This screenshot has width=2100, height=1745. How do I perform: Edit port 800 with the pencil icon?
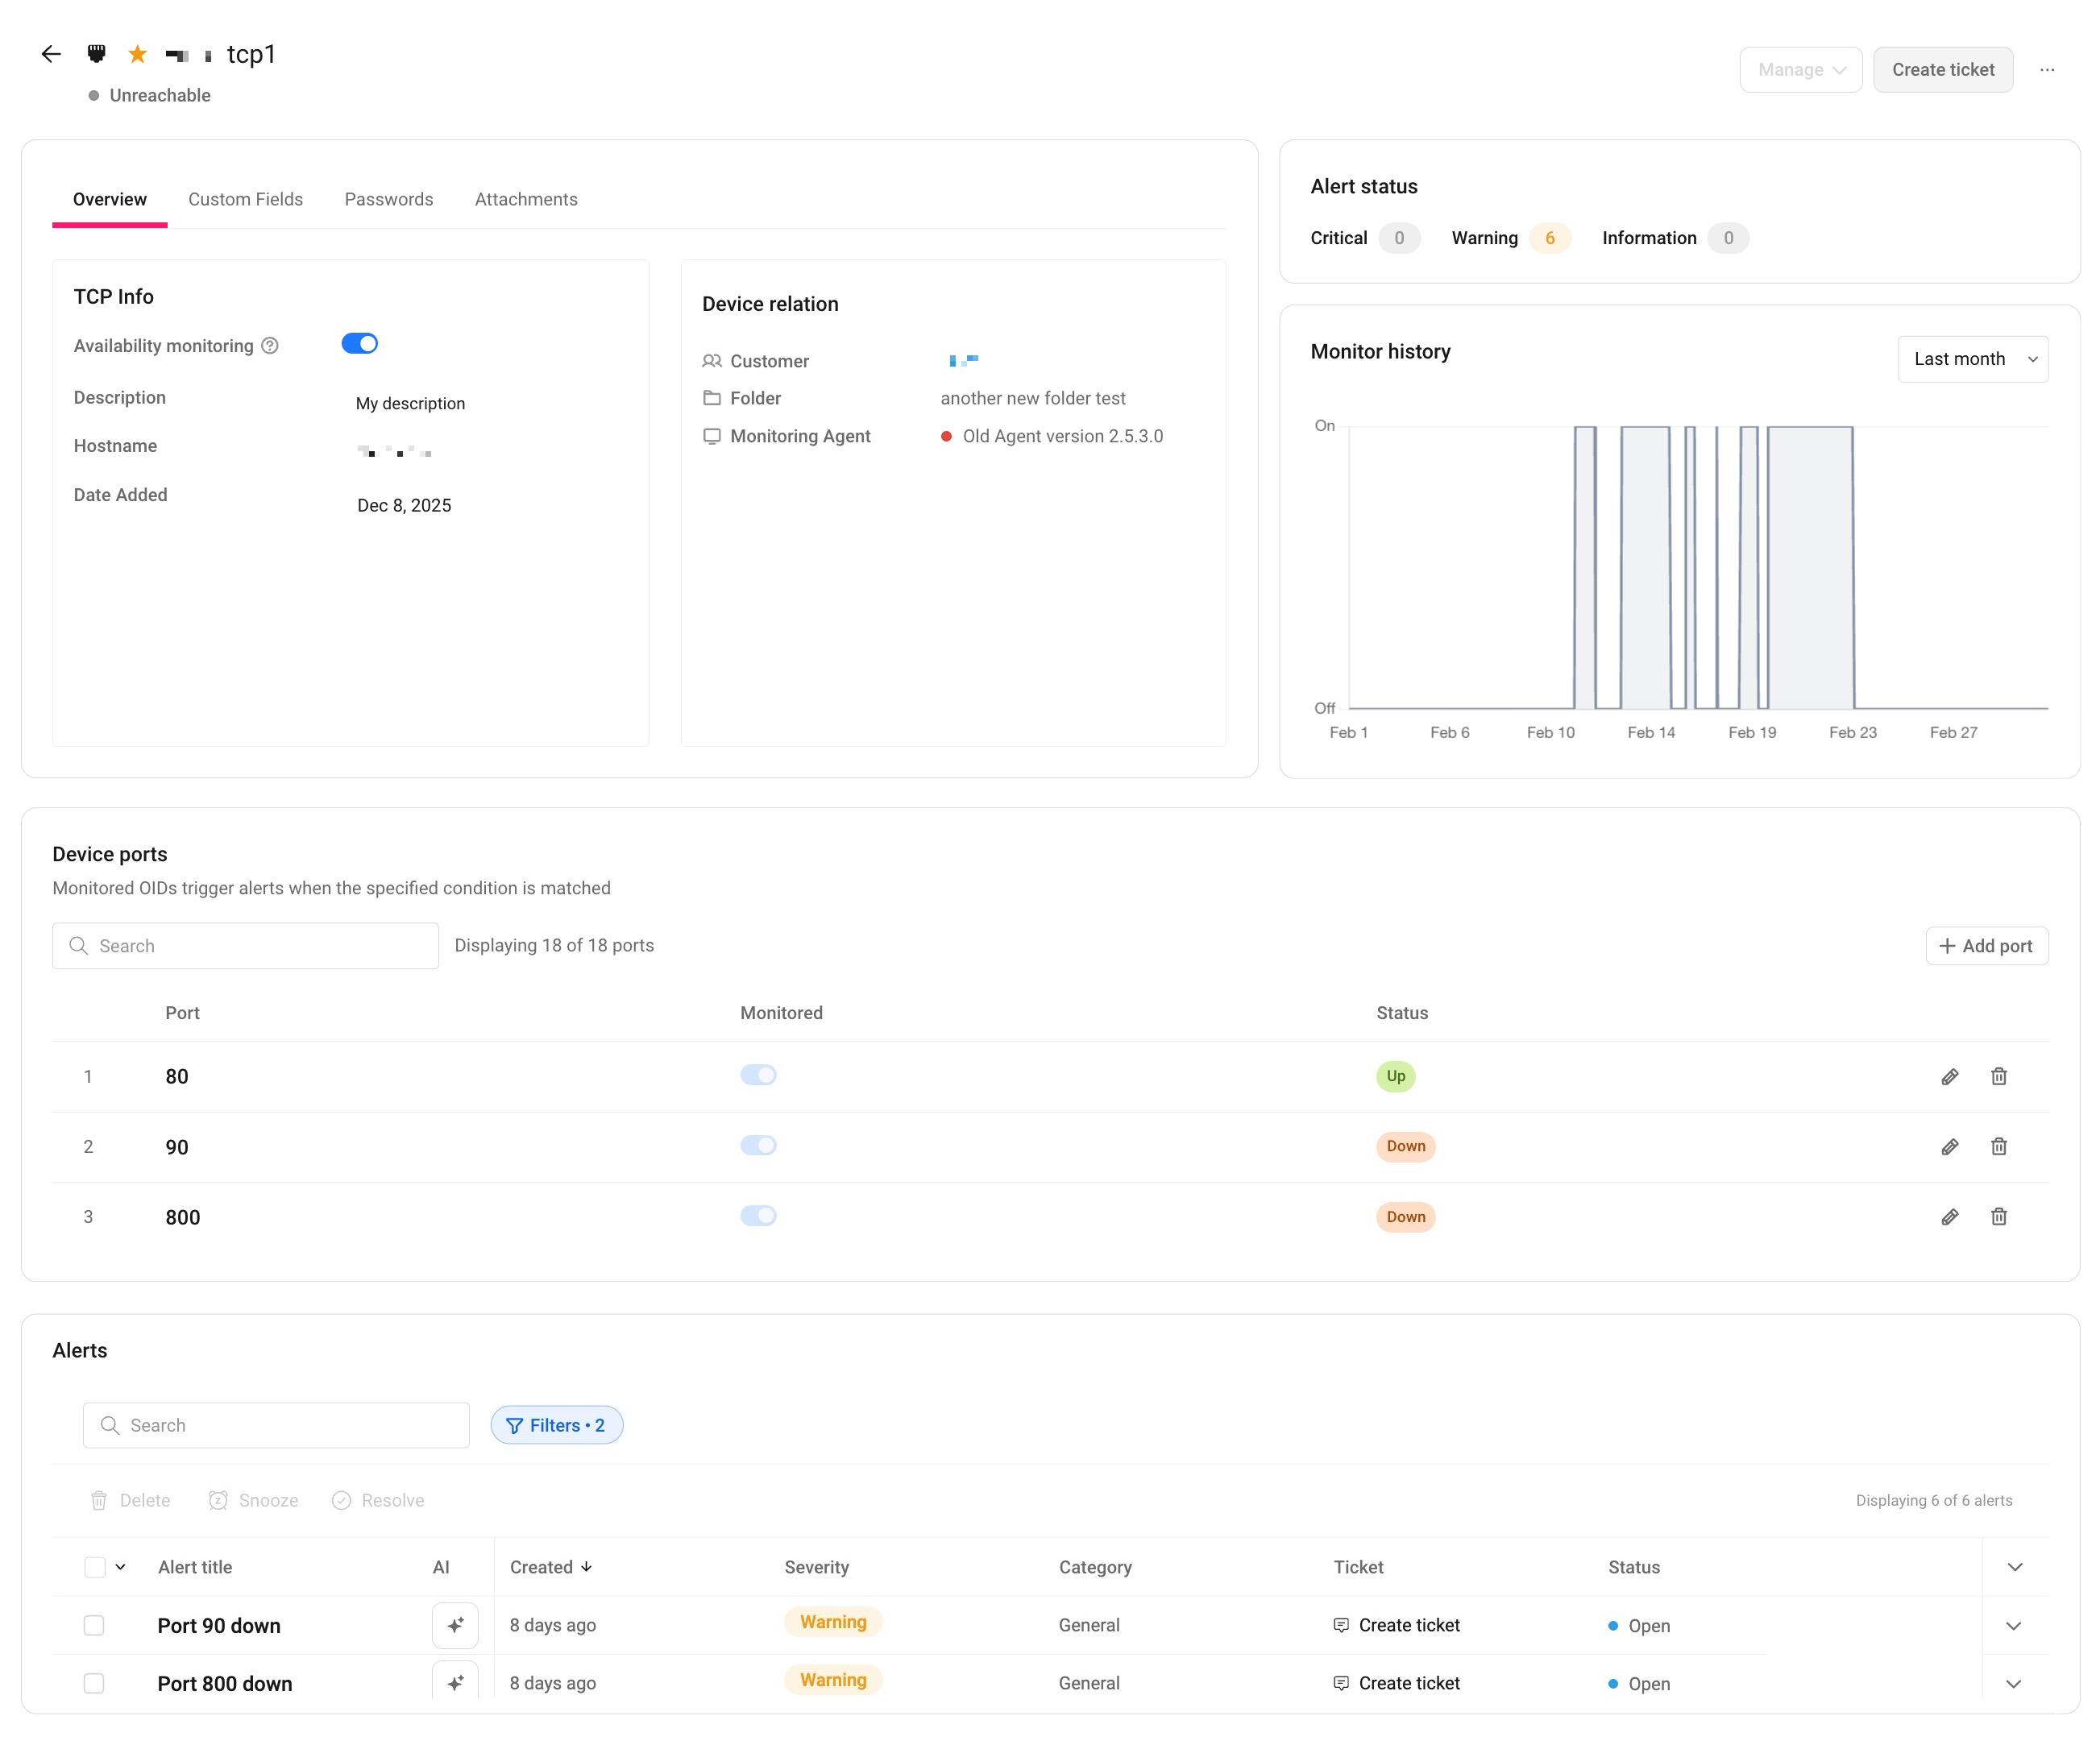1950,1217
